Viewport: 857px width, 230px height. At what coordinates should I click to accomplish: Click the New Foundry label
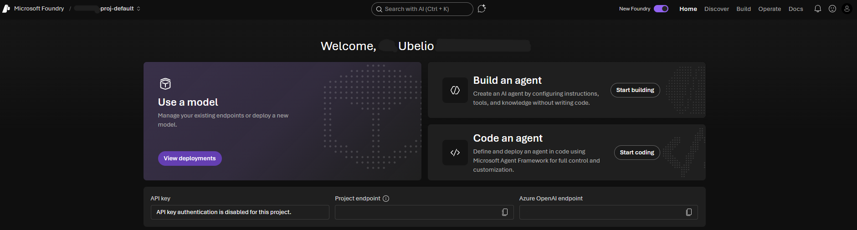pos(635,9)
